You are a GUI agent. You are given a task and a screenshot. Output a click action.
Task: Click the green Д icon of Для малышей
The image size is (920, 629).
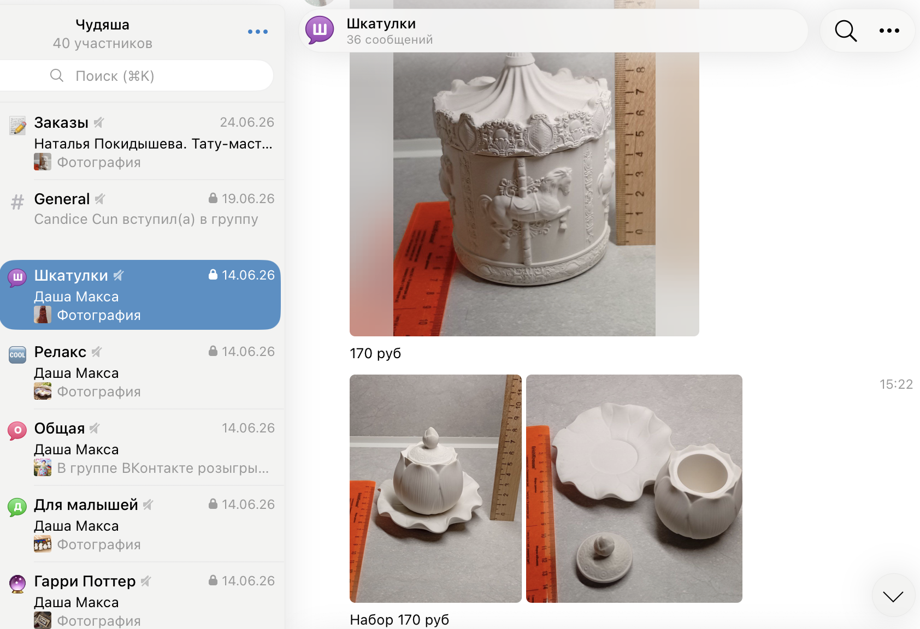point(17,507)
